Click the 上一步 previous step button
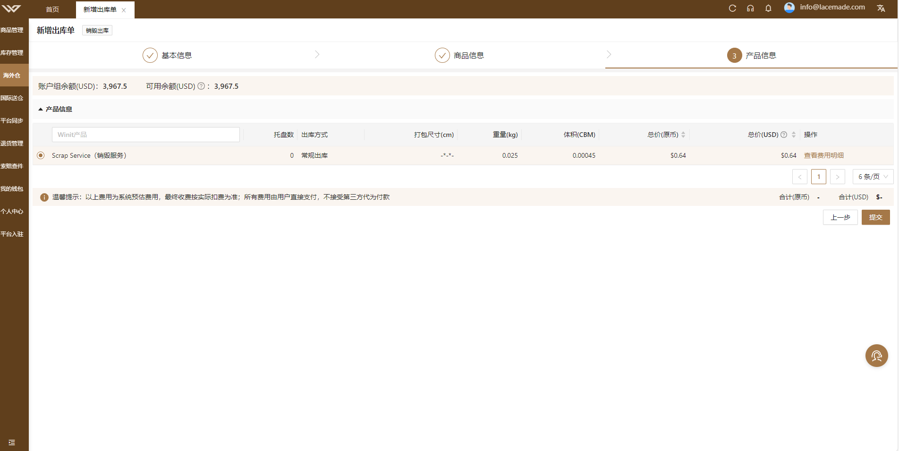 tap(840, 217)
